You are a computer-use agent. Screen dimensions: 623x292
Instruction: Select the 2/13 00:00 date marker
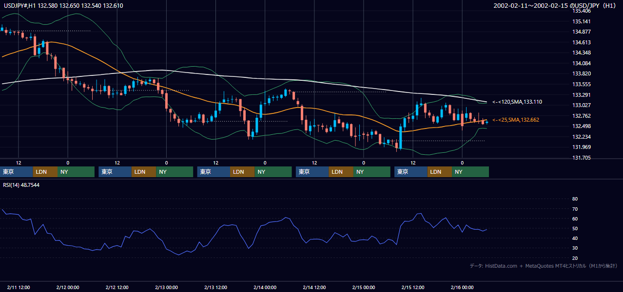pyautogui.click(x=166, y=288)
